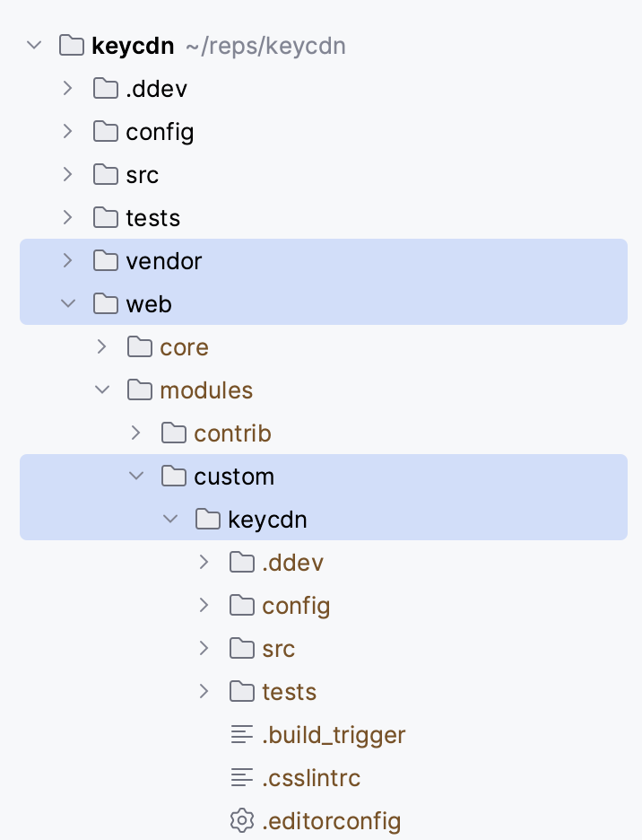
Task: Select the .editorconfig file
Action: [331, 821]
